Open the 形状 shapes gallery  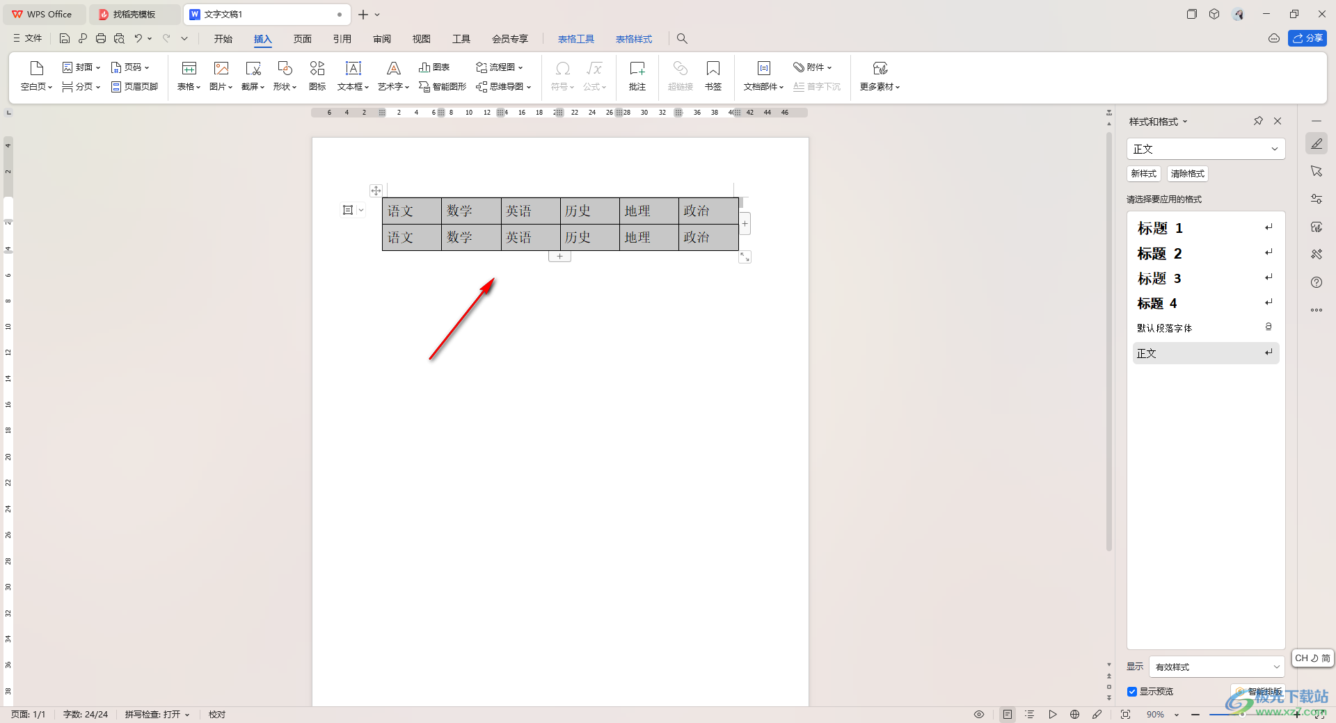285,76
